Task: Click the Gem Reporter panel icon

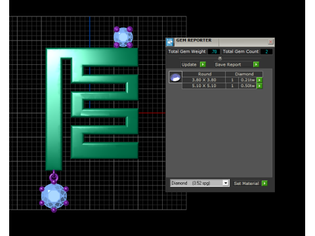Action: point(170,42)
